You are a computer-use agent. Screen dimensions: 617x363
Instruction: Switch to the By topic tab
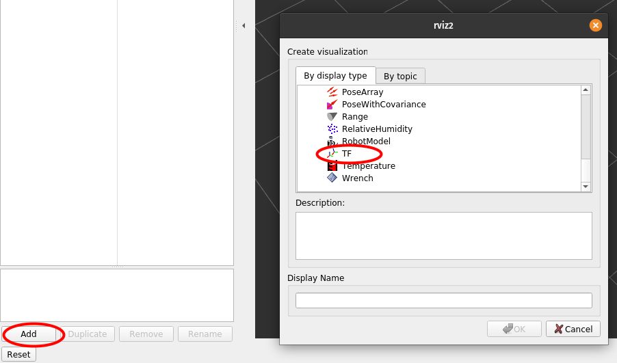400,76
